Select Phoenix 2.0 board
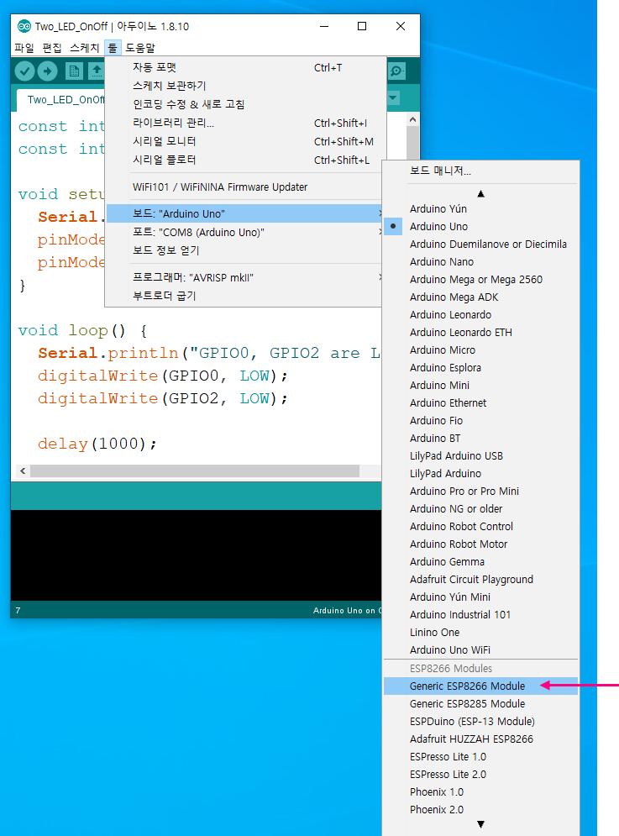 (x=480, y=809)
